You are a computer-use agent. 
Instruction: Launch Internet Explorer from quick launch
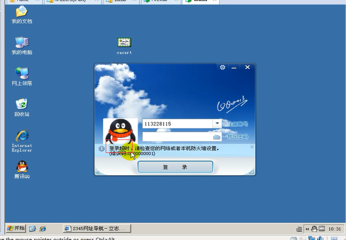42,229
